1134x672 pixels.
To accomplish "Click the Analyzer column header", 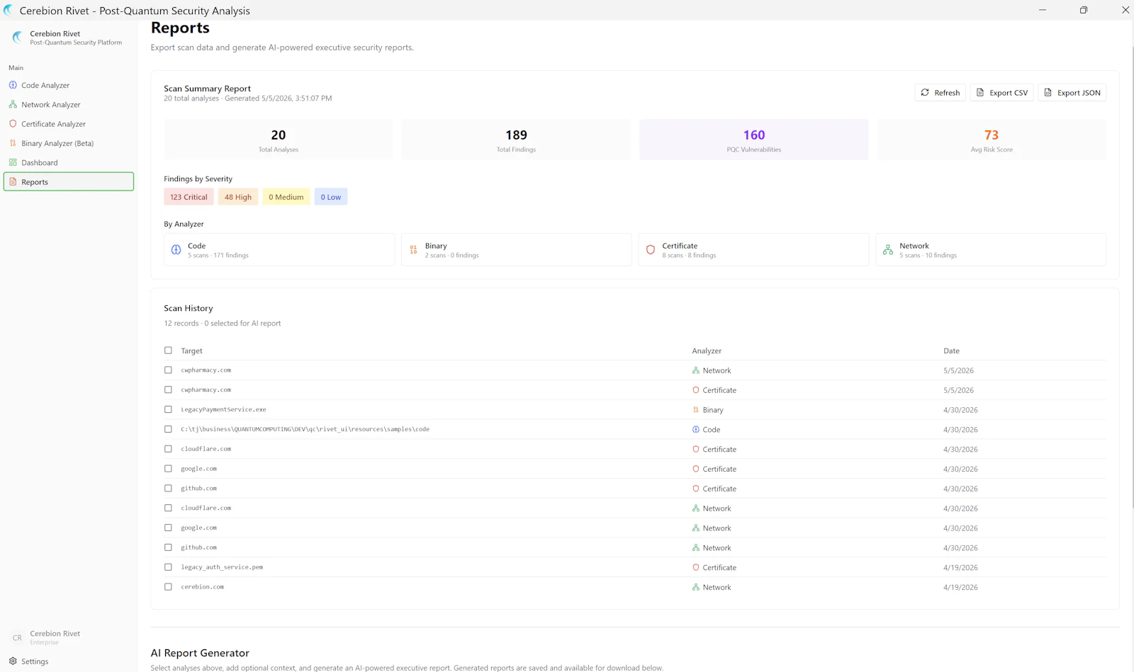I will (x=707, y=351).
